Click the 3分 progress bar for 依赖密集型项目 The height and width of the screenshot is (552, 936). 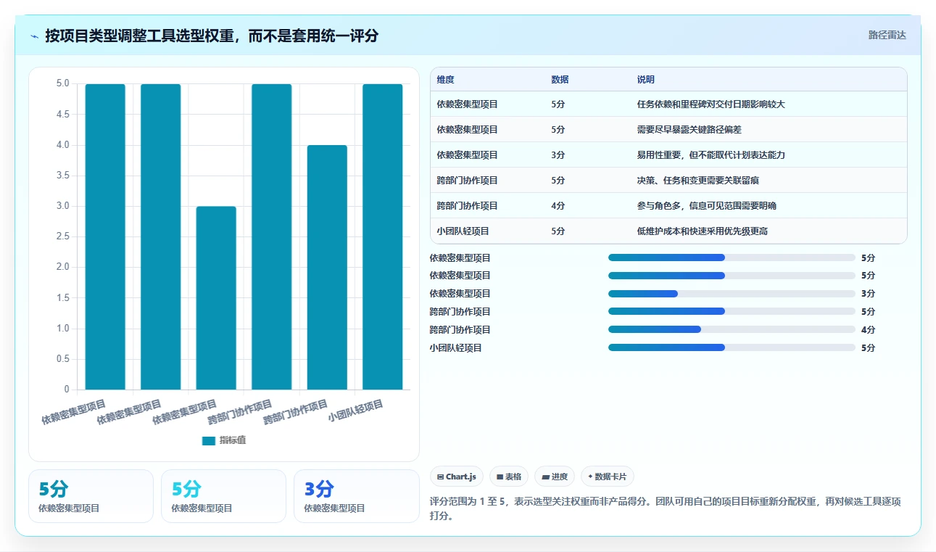(732, 294)
